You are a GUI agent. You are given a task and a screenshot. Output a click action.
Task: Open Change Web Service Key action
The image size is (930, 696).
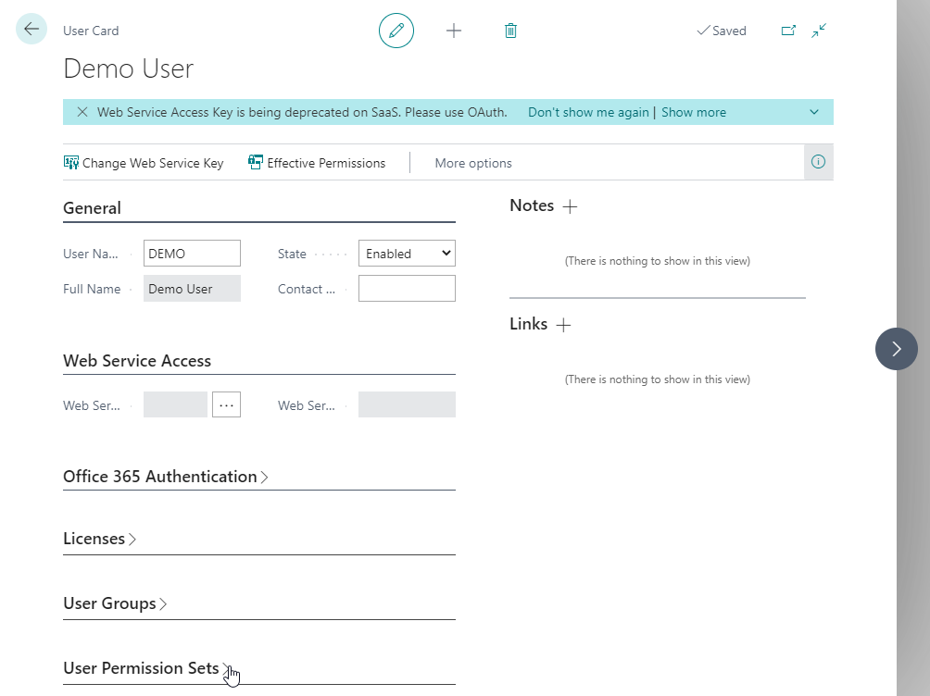[144, 163]
